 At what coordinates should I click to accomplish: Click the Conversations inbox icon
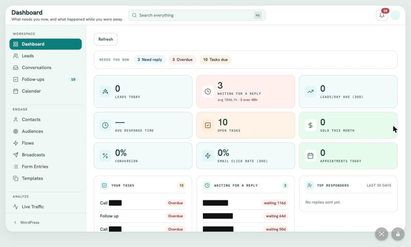(16, 68)
